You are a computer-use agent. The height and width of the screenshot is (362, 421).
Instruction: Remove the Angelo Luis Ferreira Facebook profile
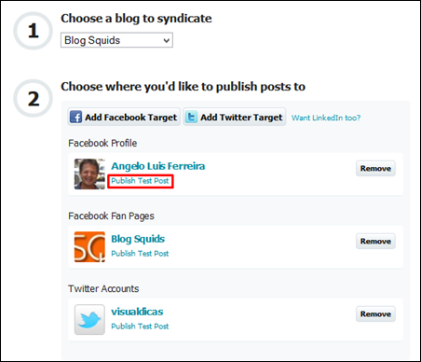(x=375, y=169)
